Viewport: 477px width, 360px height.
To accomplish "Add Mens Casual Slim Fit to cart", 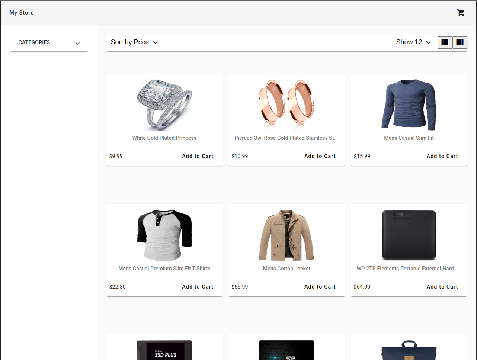I will point(442,156).
